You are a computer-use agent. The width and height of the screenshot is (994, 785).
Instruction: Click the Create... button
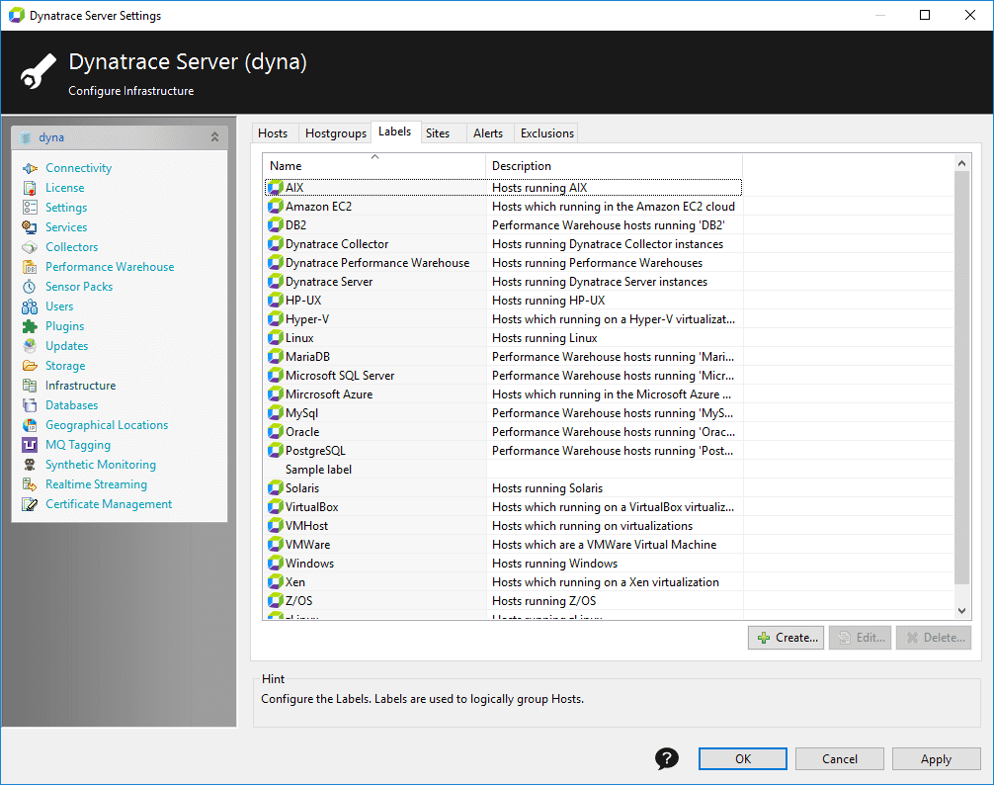click(787, 638)
